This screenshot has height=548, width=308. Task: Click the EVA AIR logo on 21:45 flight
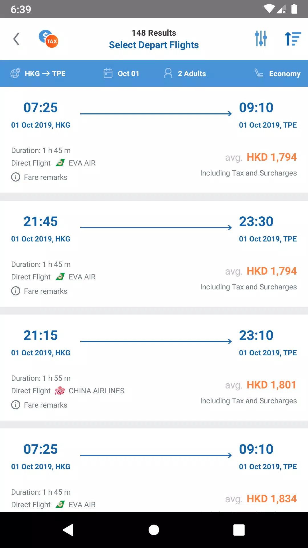(x=60, y=277)
